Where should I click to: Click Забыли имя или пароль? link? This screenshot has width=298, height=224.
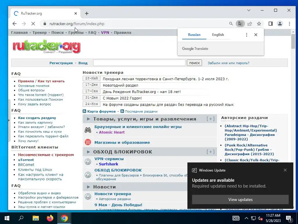[228, 63]
